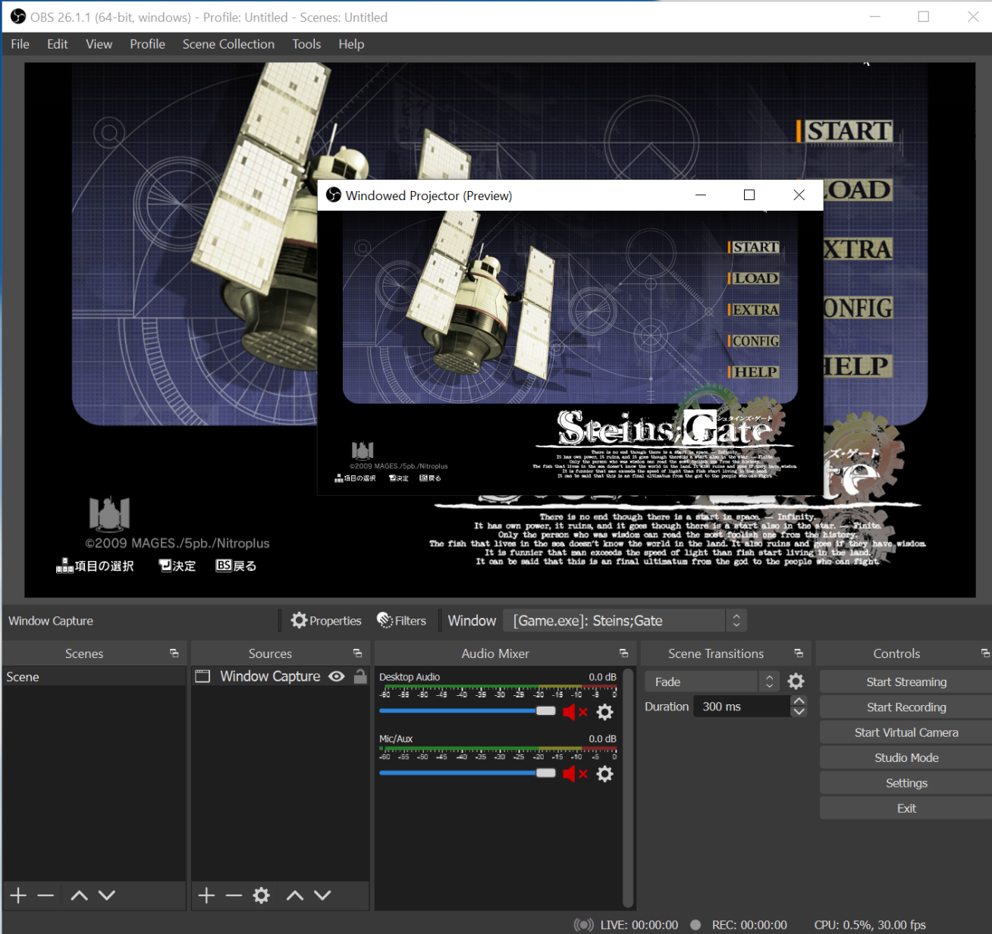
Task: Open Desktop Audio settings gear
Action: (x=604, y=712)
